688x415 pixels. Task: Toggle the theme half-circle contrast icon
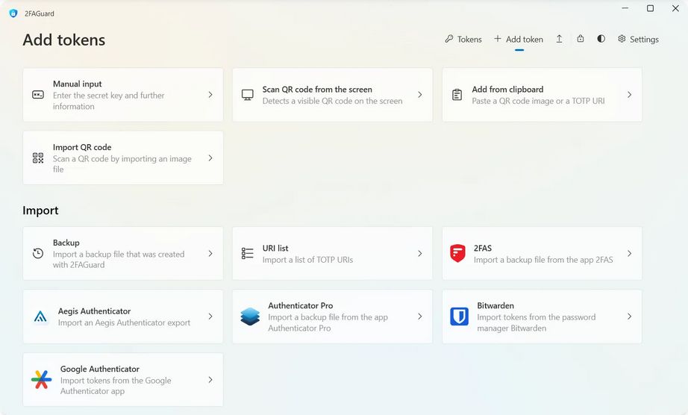click(601, 39)
